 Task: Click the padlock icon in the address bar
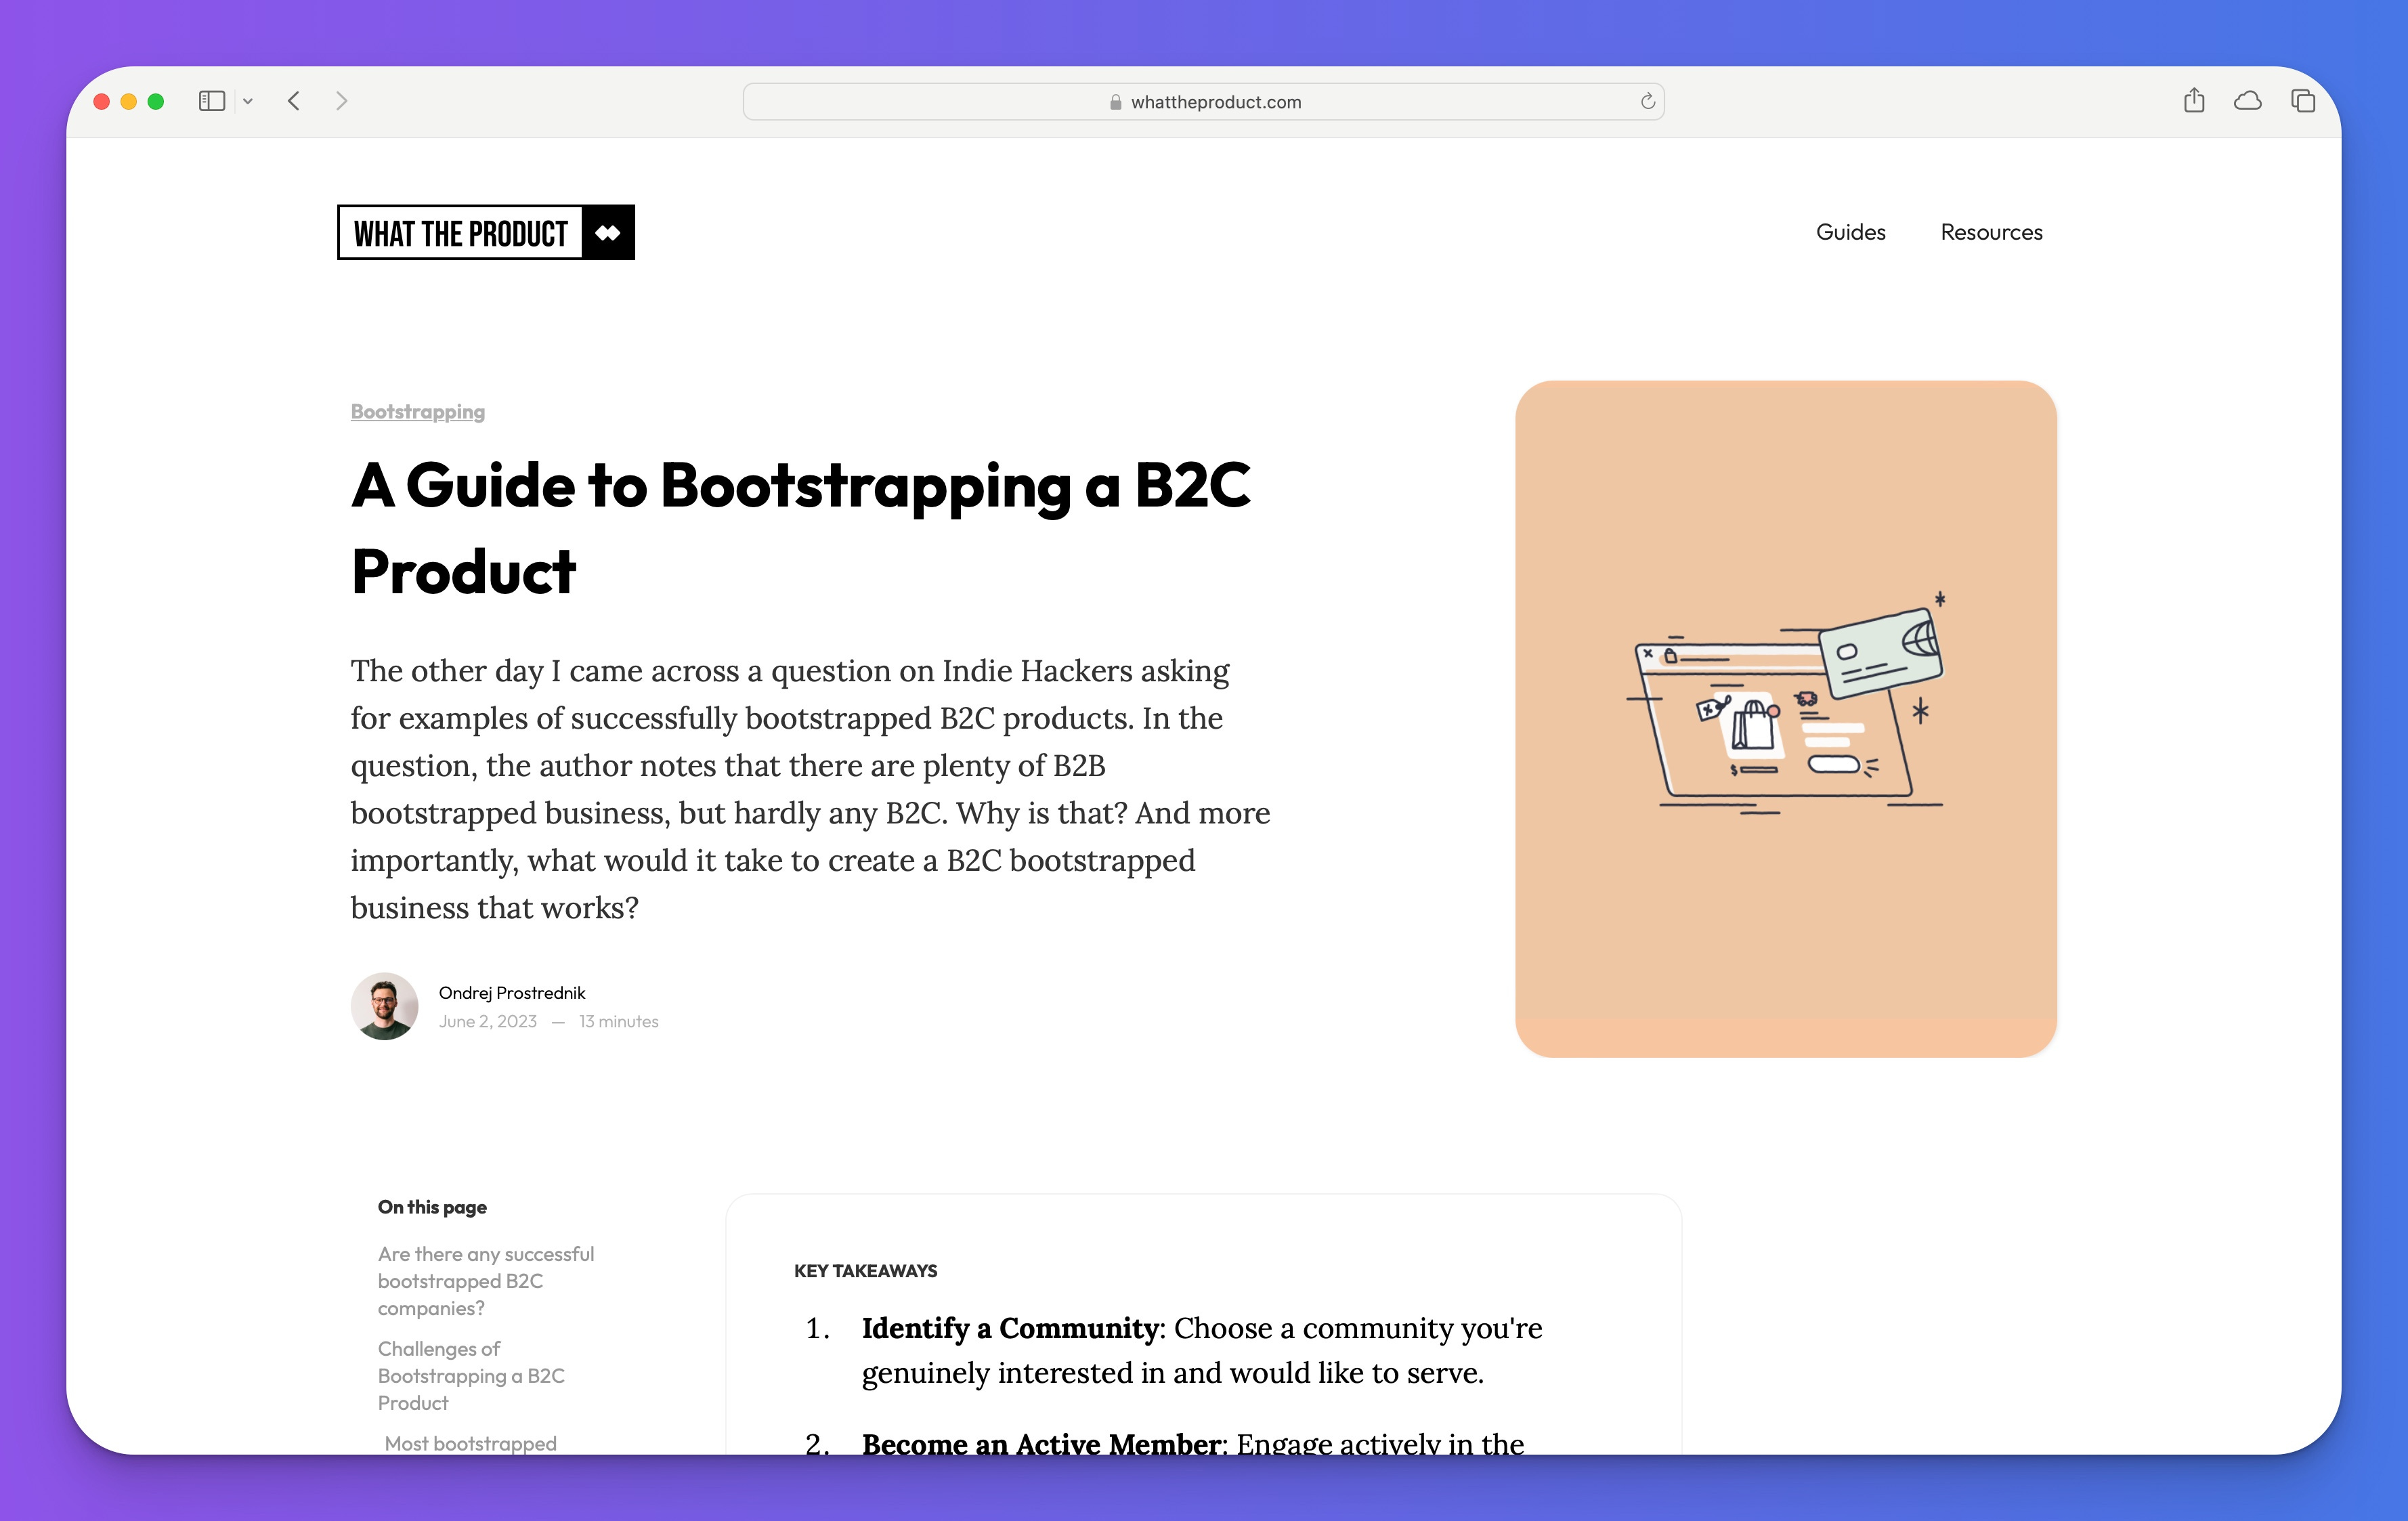pos(1115,102)
